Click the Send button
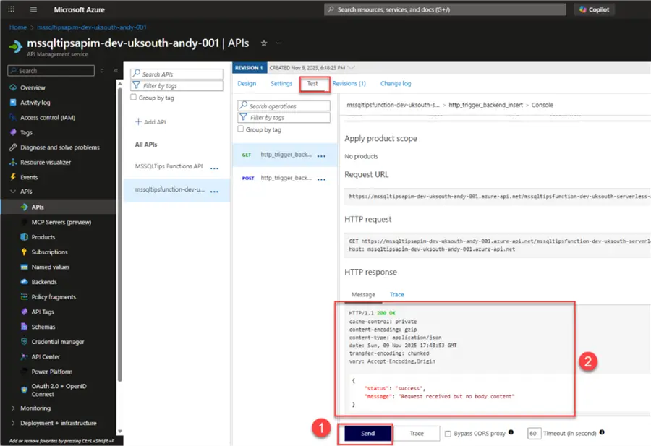This screenshot has width=651, height=446. coord(368,433)
